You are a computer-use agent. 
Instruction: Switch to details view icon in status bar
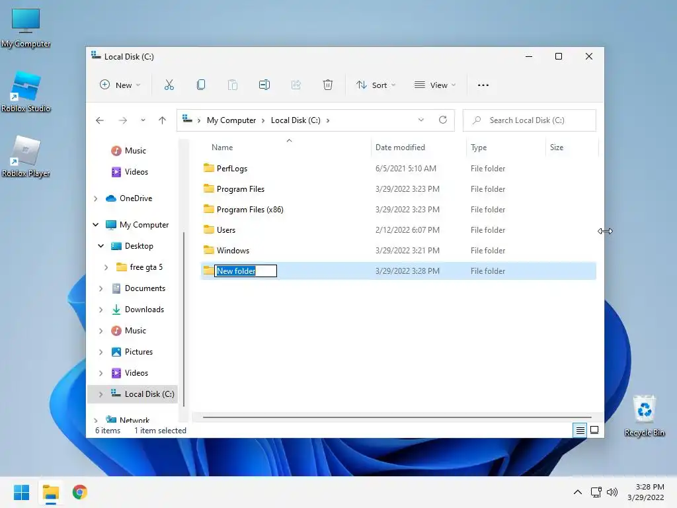[580, 430]
